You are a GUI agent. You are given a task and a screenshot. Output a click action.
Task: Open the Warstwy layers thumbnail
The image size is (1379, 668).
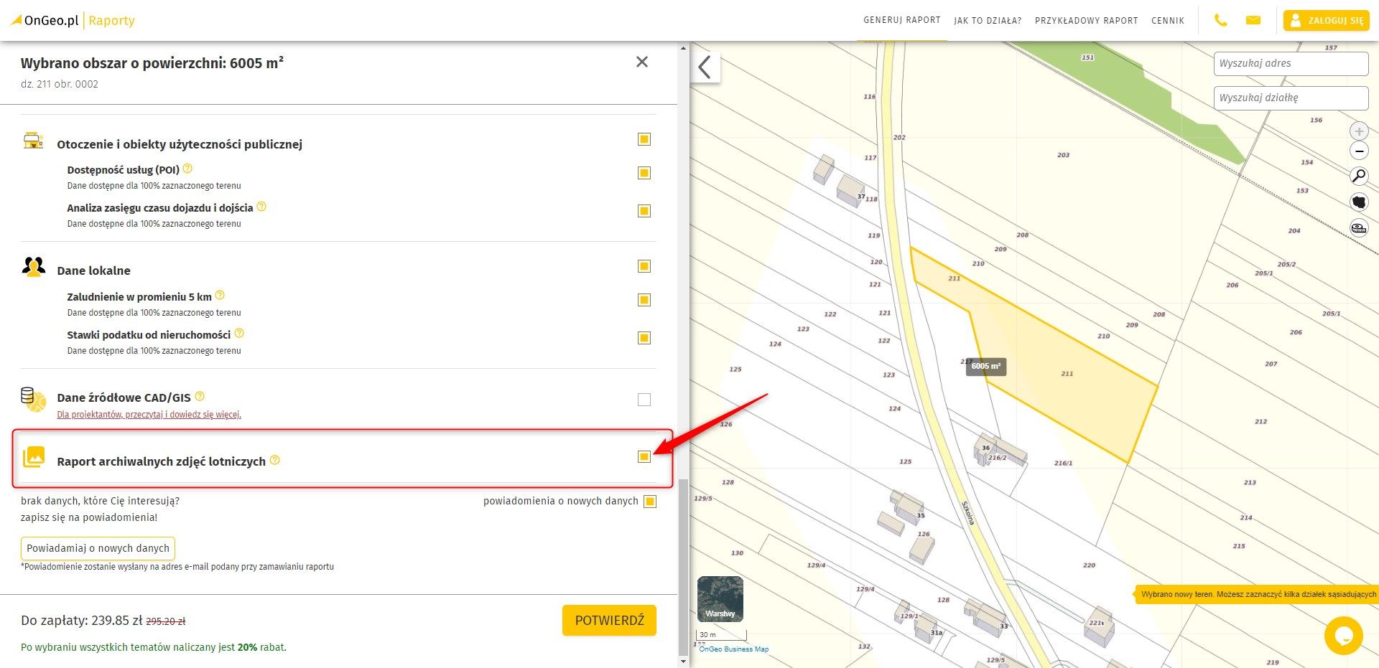pyautogui.click(x=720, y=599)
